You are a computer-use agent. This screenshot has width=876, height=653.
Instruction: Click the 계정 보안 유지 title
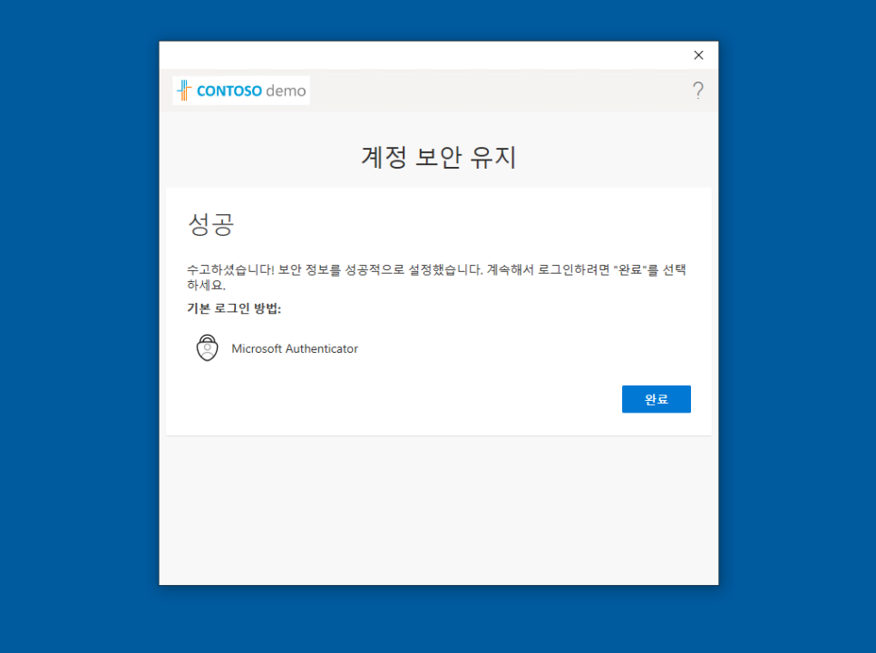(x=439, y=157)
